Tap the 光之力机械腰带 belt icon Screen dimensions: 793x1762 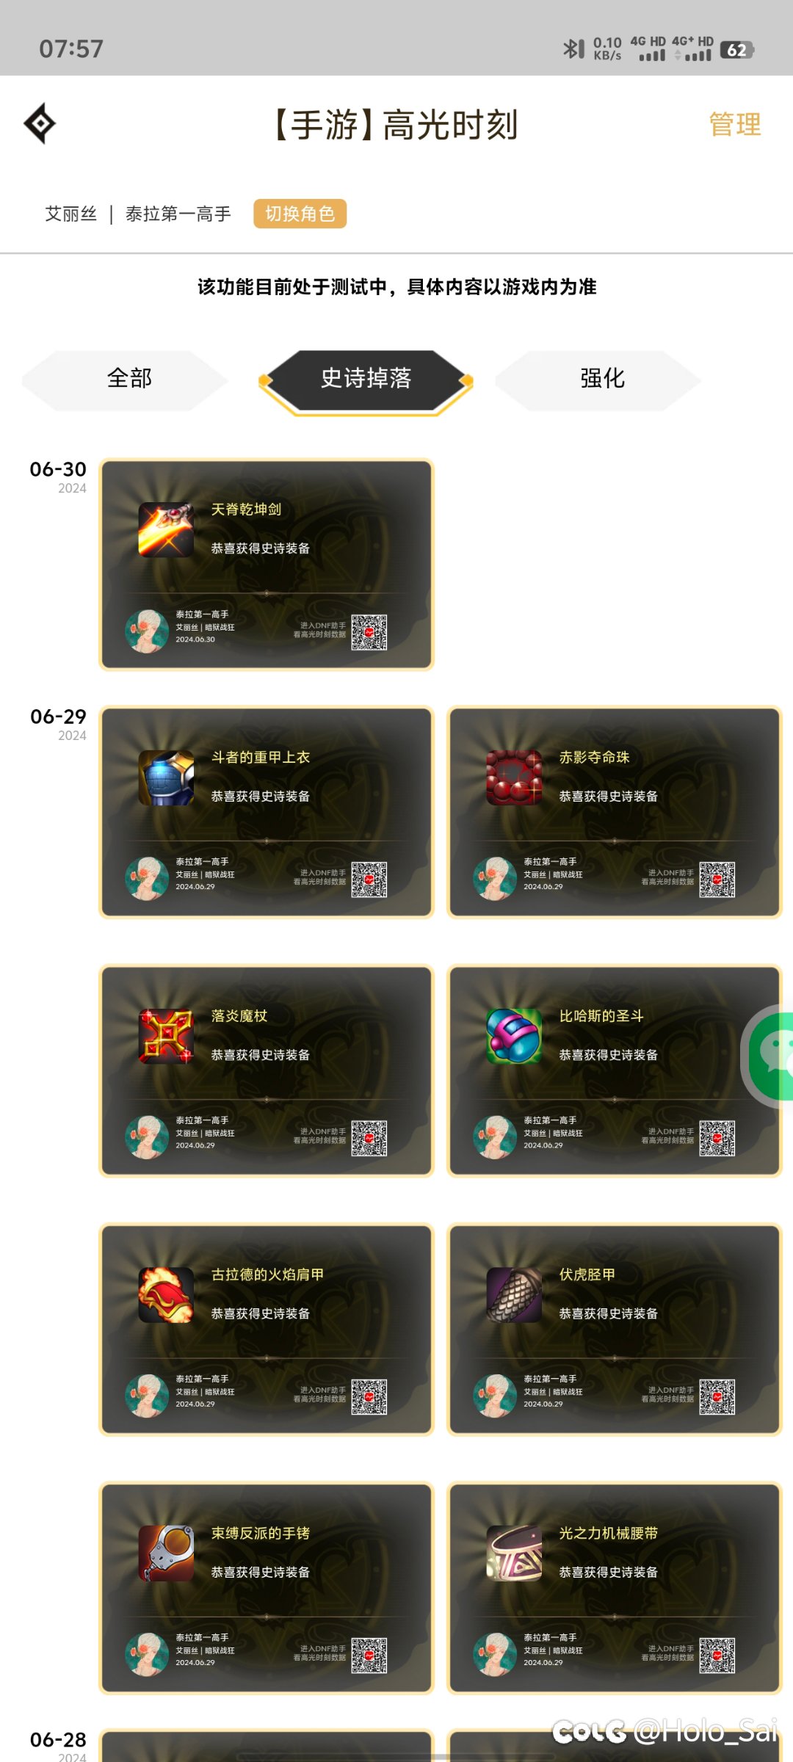(x=514, y=1553)
